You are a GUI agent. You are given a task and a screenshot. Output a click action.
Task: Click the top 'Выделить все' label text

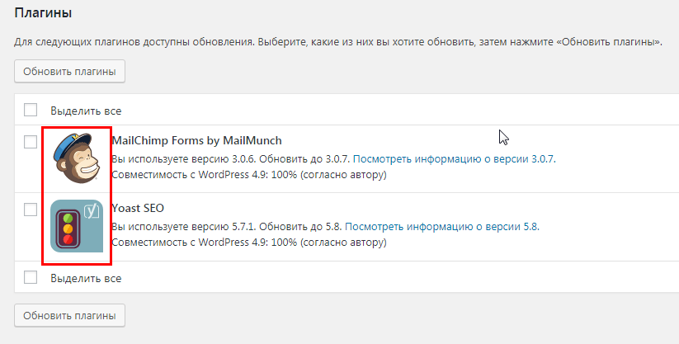click(x=86, y=111)
